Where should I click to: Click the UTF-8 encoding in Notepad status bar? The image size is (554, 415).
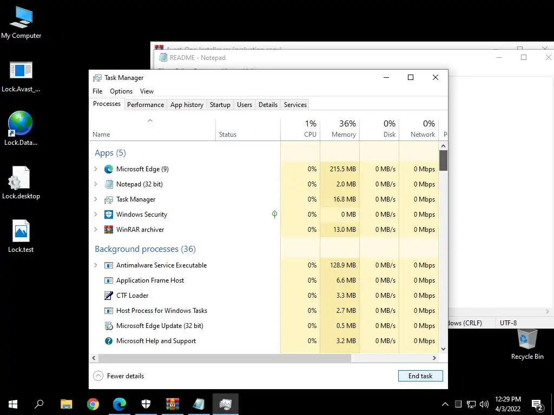click(x=508, y=323)
